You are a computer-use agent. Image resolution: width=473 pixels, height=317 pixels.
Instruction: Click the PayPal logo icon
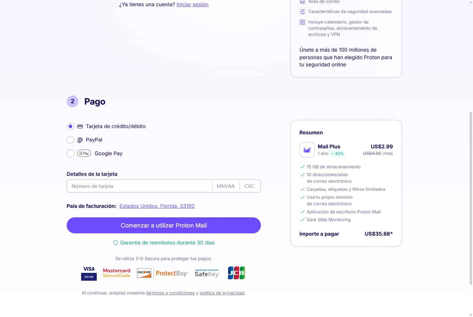click(80, 140)
